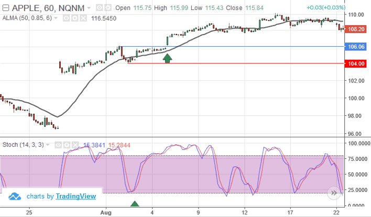Click the APPLE, 60, NQNM symbol title

pyautogui.click(x=48, y=8)
